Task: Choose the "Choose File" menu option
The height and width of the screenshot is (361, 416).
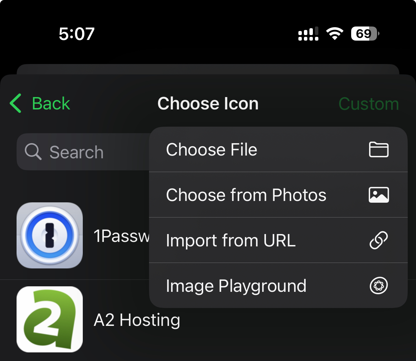Action: tap(212, 150)
